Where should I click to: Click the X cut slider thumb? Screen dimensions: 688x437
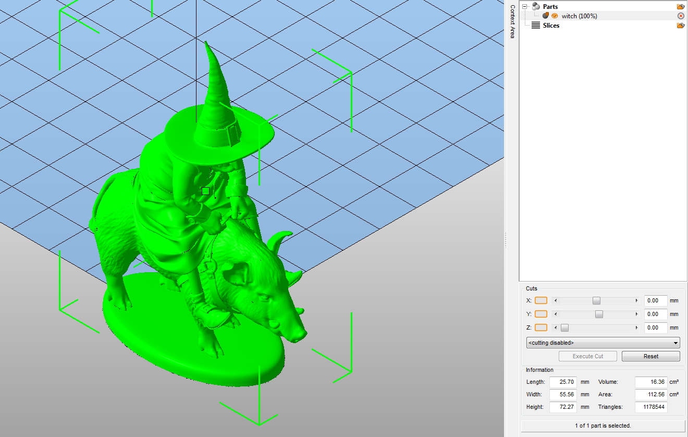tap(596, 301)
